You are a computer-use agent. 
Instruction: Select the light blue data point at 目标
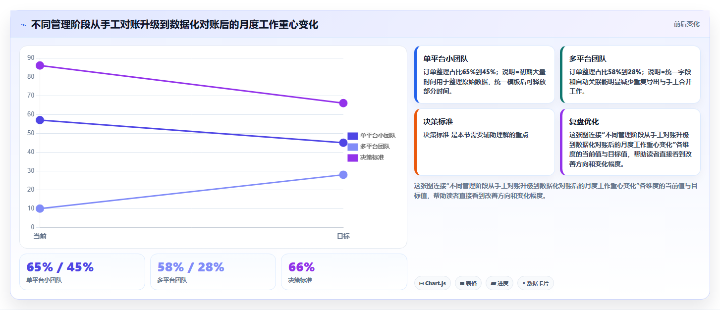(x=343, y=175)
